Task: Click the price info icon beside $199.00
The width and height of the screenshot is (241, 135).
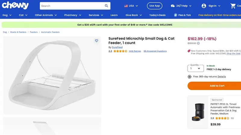Action: tap(198, 43)
